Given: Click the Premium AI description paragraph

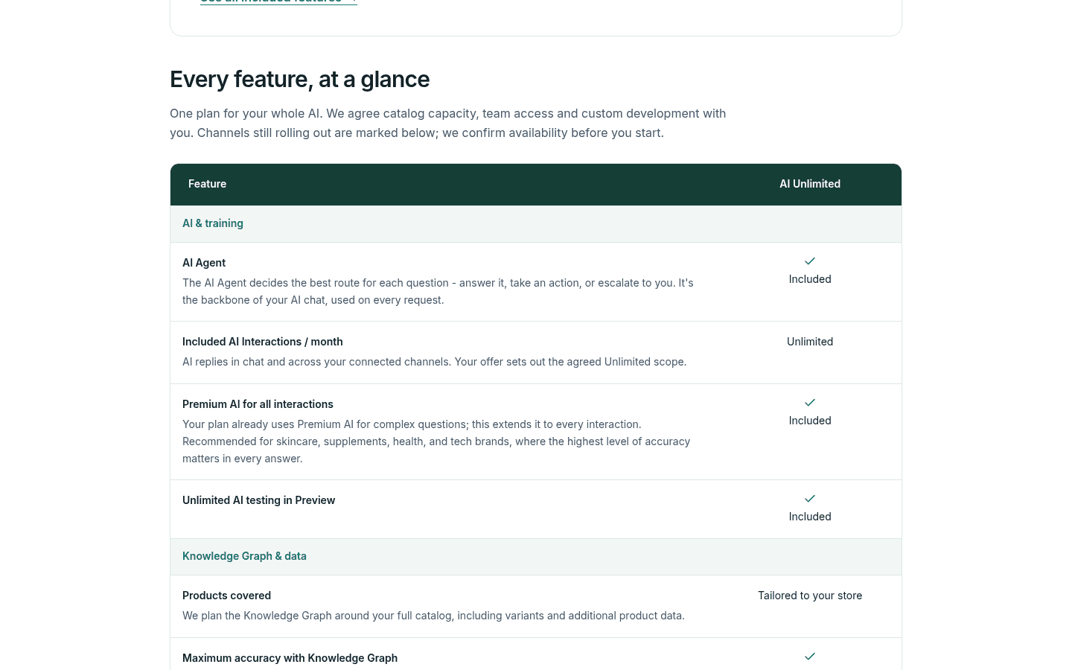Looking at the screenshot, I should [x=436, y=441].
